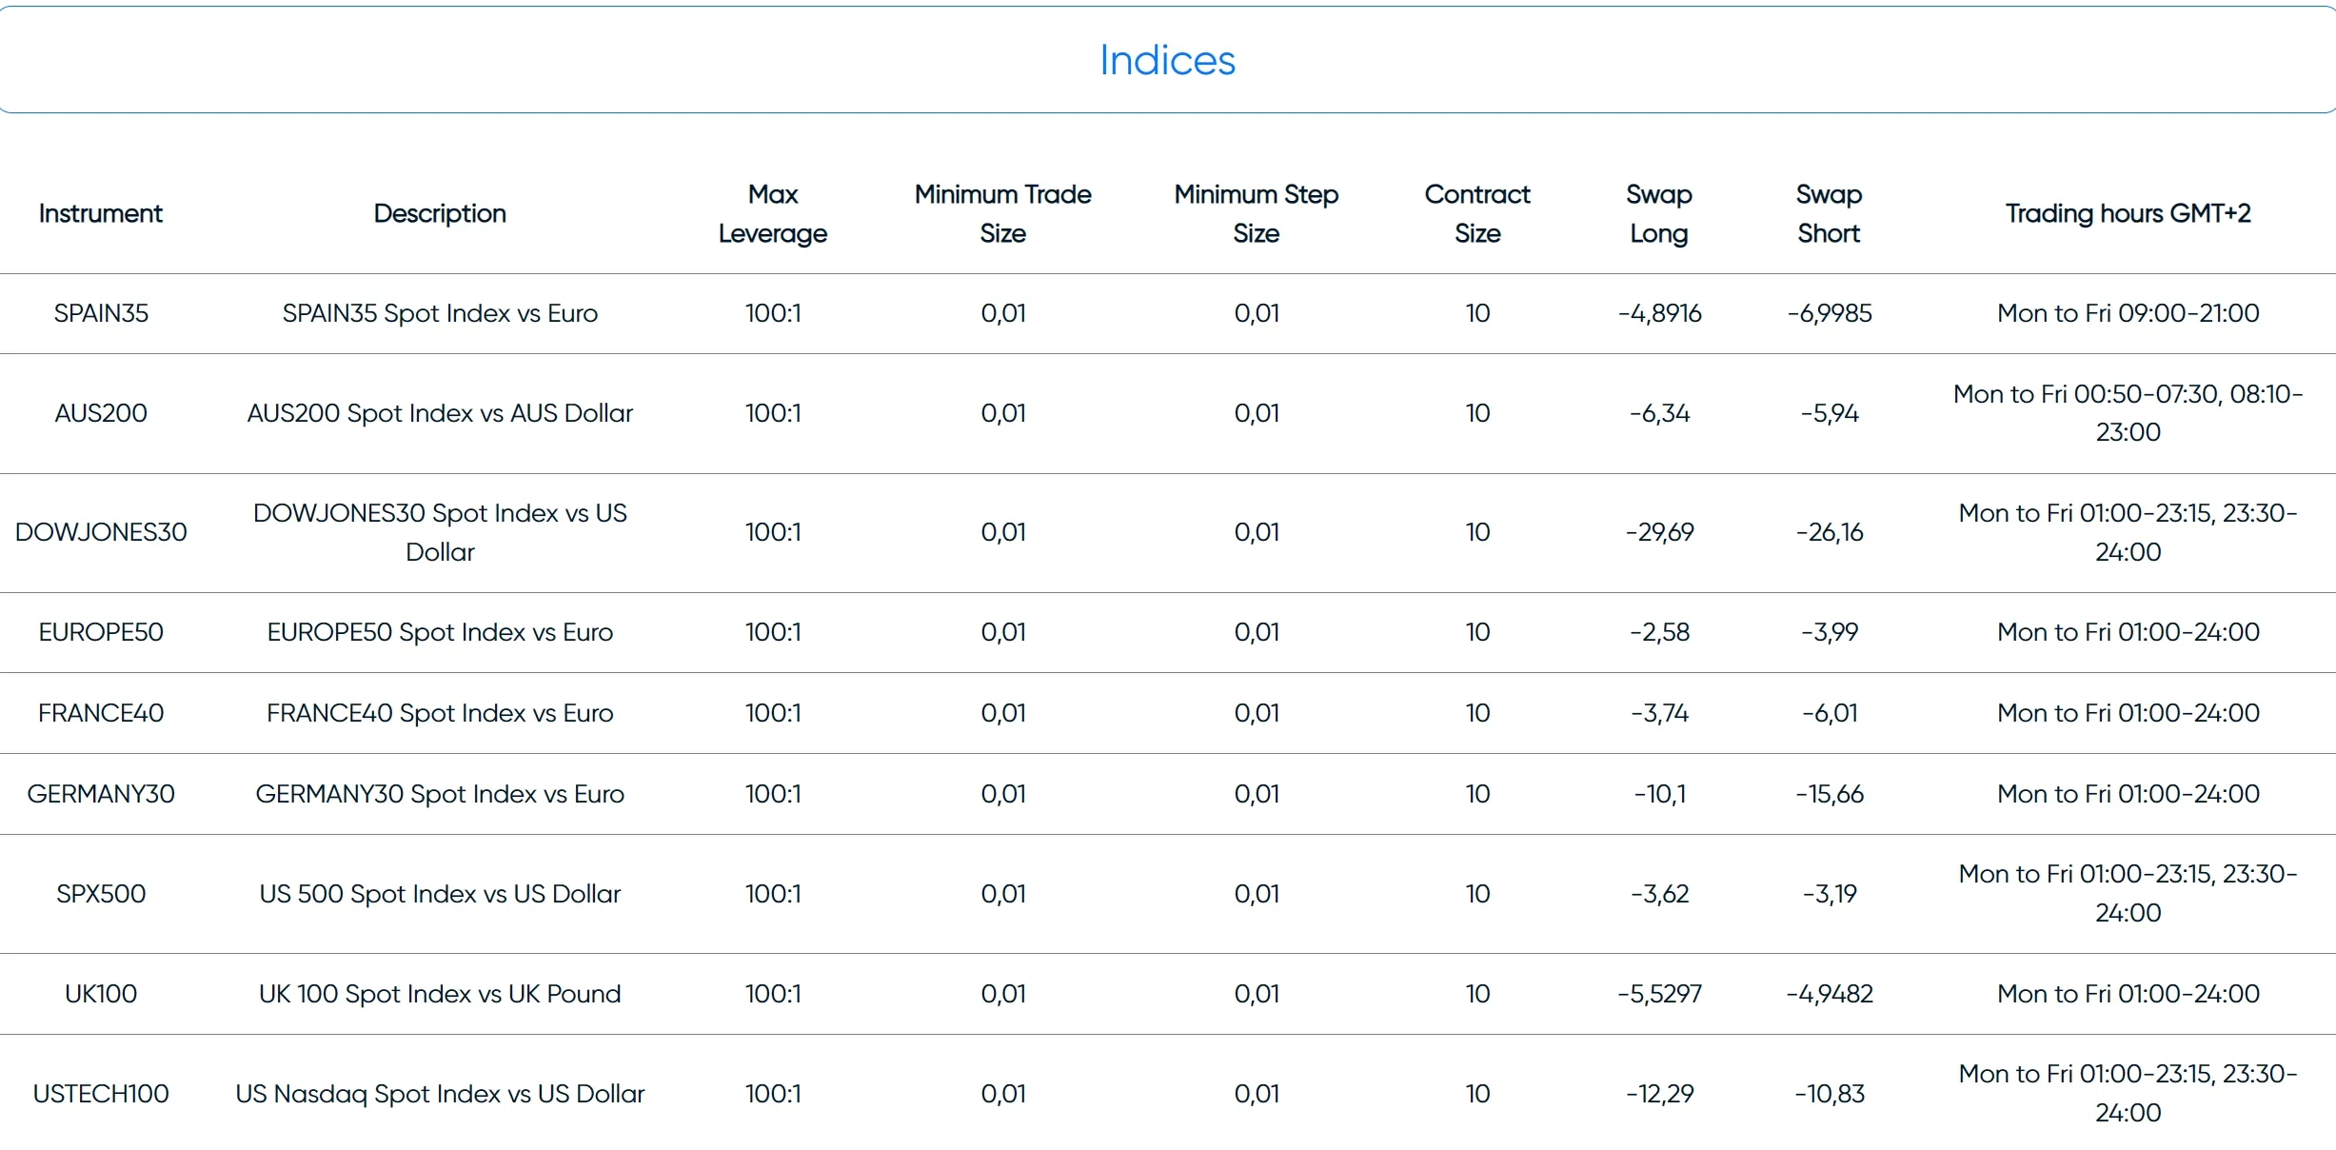This screenshot has height=1150, width=2336.
Task: Click DOWJONES30 swap short value -26,16
Action: (x=1829, y=532)
